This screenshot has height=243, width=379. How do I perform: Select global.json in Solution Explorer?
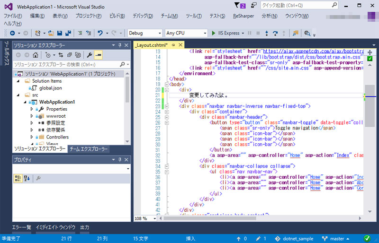coord(51,88)
